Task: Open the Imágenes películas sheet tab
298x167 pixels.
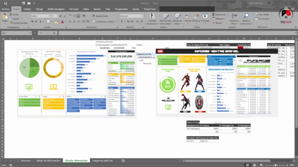Action: pyautogui.click(x=102, y=161)
